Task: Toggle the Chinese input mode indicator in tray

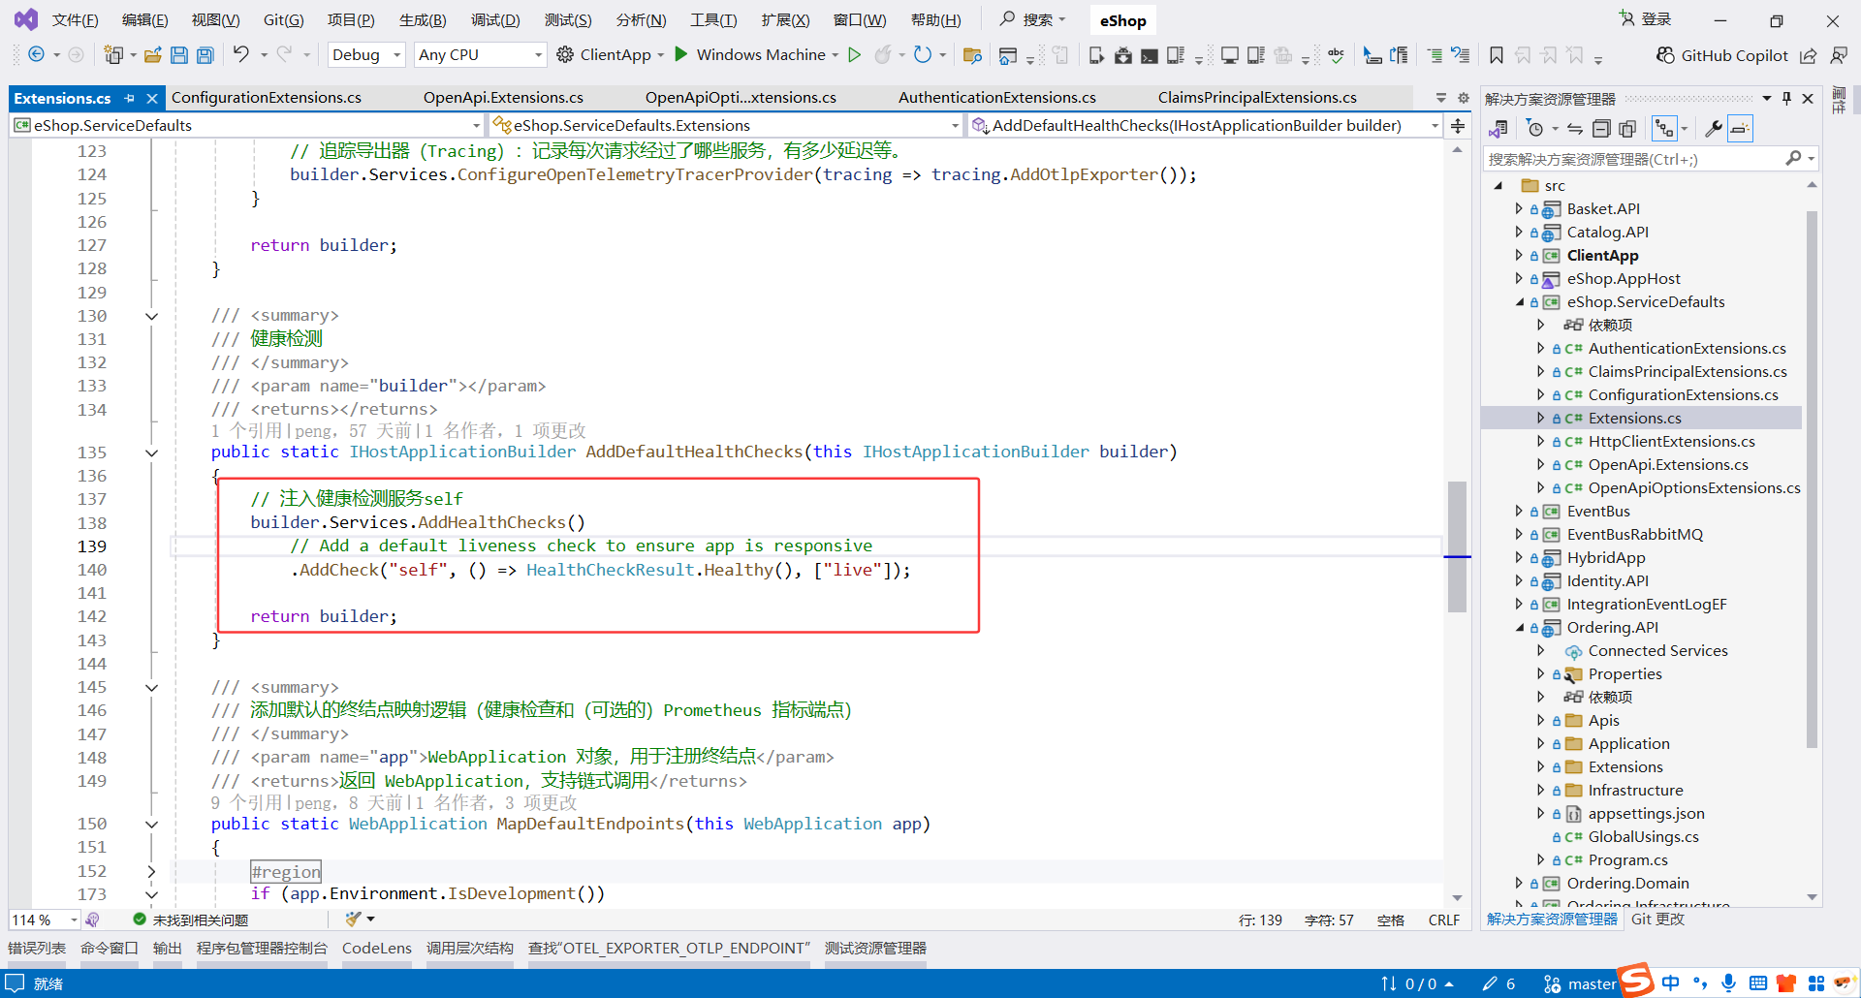Action: tap(1670, 982)
